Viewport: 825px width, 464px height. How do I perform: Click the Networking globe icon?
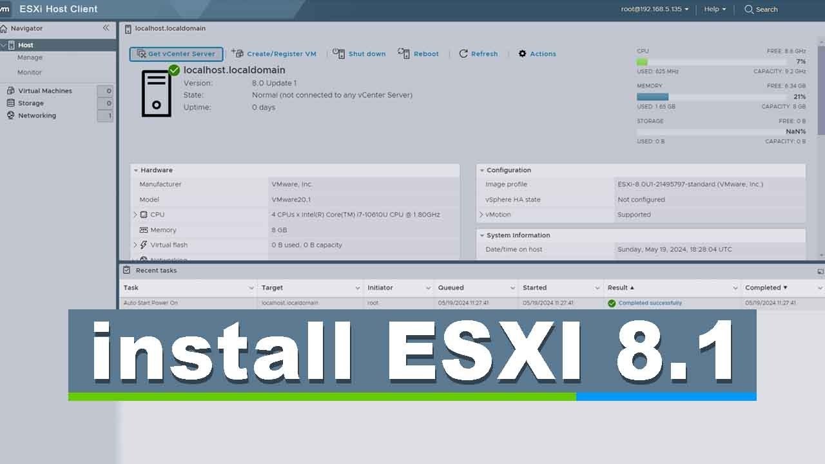10,116
